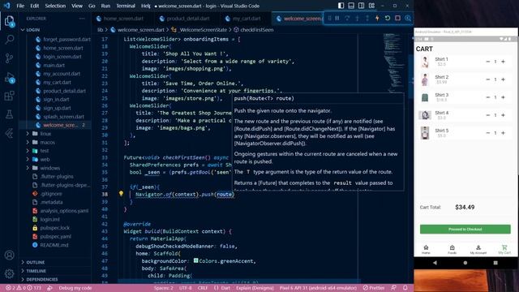This screenshot has height=292, width=519.
Task: Click the editor minimap
Action: (x=393, y=63)
